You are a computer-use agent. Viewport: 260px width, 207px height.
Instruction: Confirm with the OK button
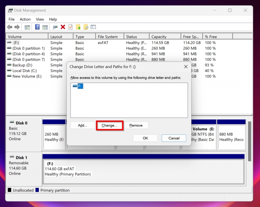click(x=145, y=138)
